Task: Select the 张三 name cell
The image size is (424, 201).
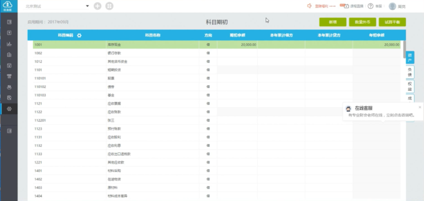Action: [152, 120]
